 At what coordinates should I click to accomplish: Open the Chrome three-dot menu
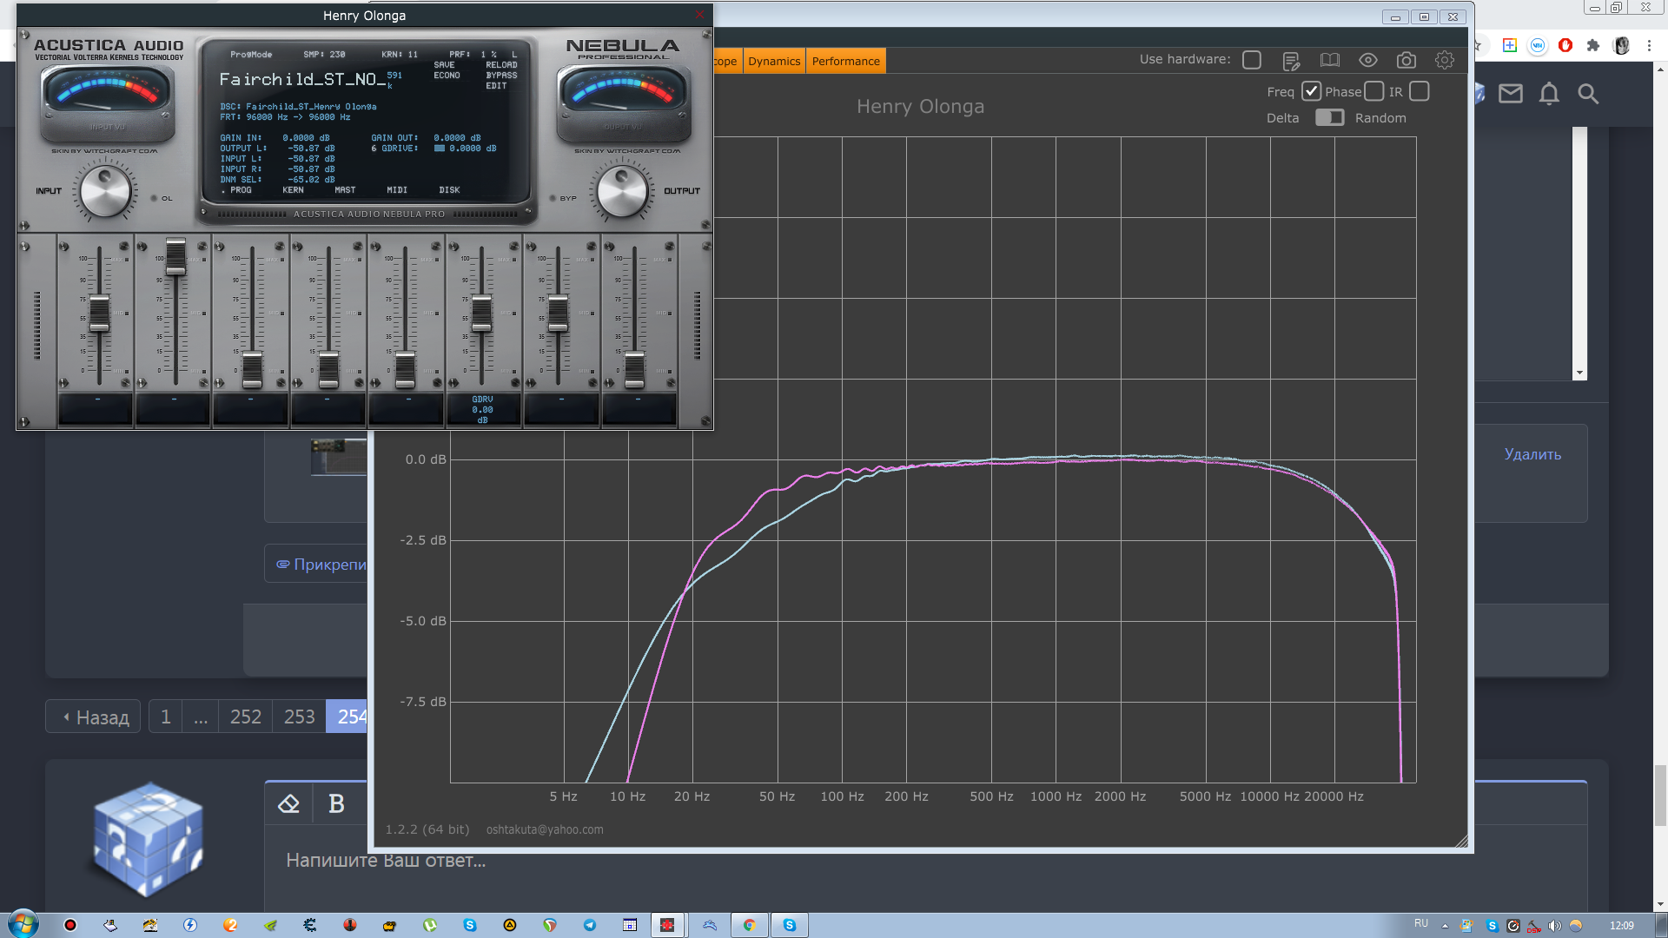pyautogui.click(x=1649, y=45)
